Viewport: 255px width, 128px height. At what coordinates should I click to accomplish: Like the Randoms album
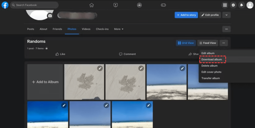tap(60, 54)
